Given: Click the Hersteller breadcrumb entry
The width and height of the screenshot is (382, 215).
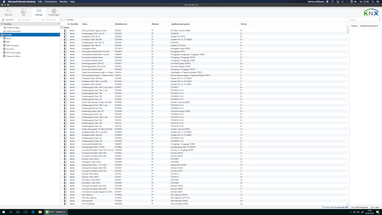Looking at the screenshot, I should coord(70,20).
